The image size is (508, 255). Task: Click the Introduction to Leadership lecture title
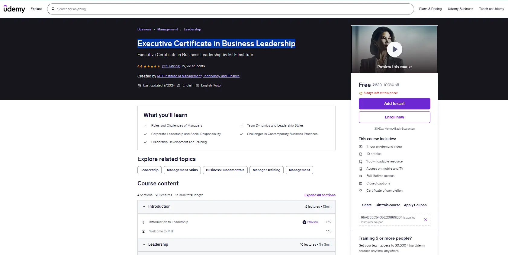tap(169, 222)
